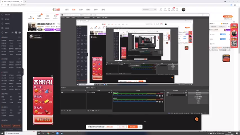240x135 pixels.
Task: Click orange floating round icon over the player
Action: pyautogui.click(x=196, y=119)
